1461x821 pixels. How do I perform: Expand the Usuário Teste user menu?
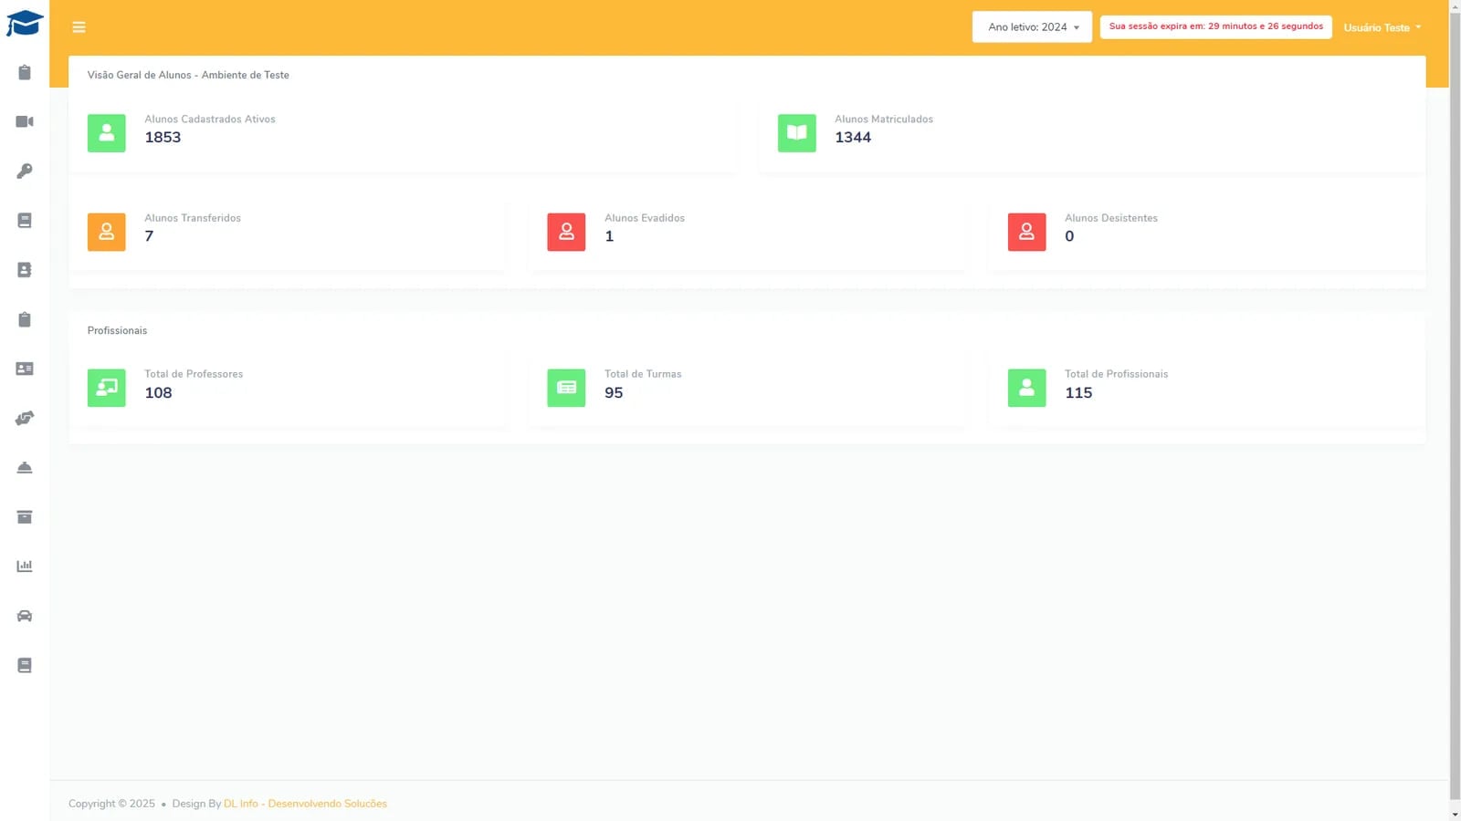pyautogui.click(x=1382, y=27)
